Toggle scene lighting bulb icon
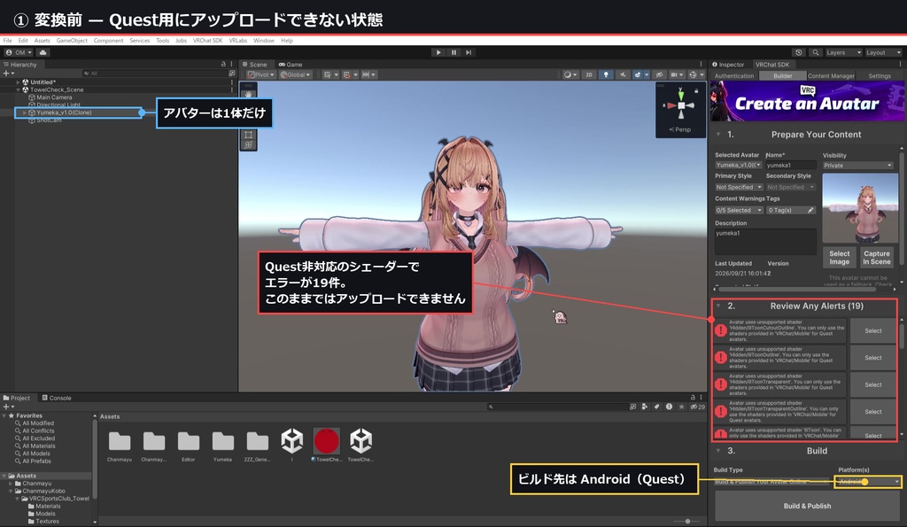907x527 pixels. [606, 74]
